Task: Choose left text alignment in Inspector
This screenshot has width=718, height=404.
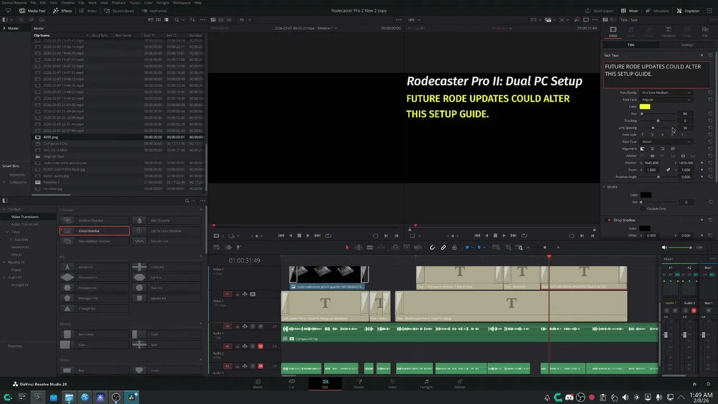Action: [642, 149]
